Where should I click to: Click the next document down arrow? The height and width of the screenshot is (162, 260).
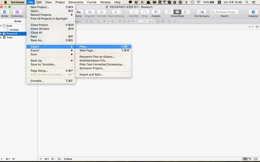tap(253, 27)
